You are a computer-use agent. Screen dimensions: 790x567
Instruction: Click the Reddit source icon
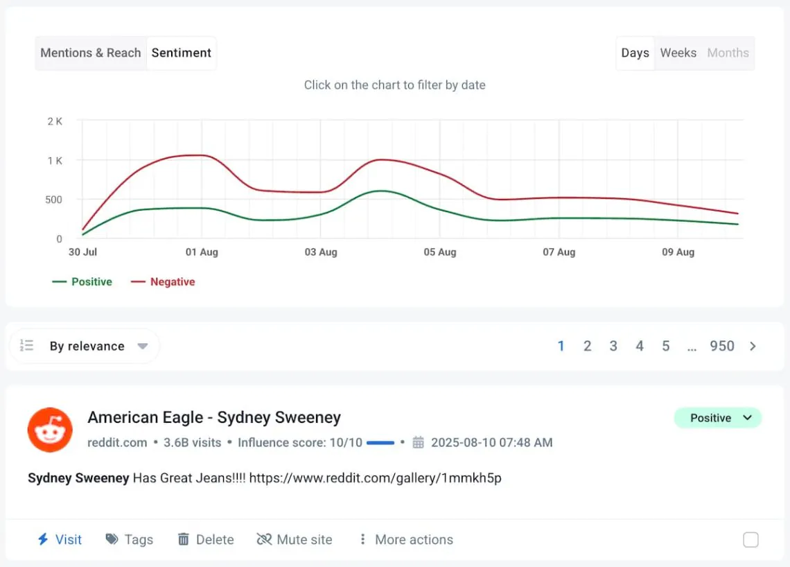tap(49, 429)
